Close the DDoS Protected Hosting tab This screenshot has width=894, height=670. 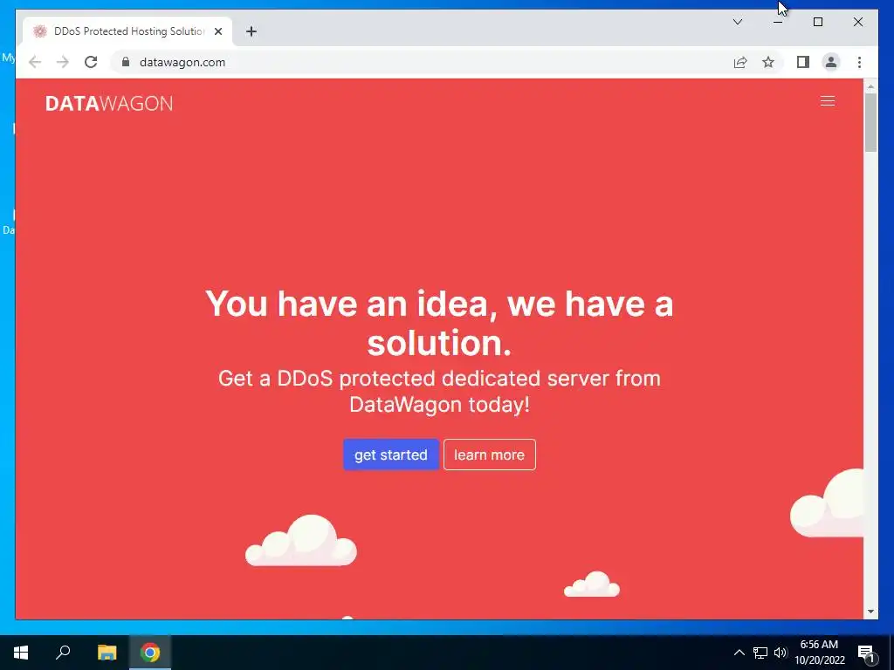217,31
